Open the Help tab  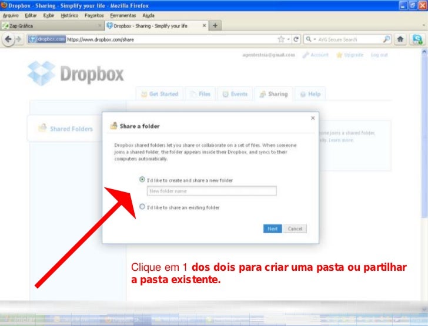point(310,94)
